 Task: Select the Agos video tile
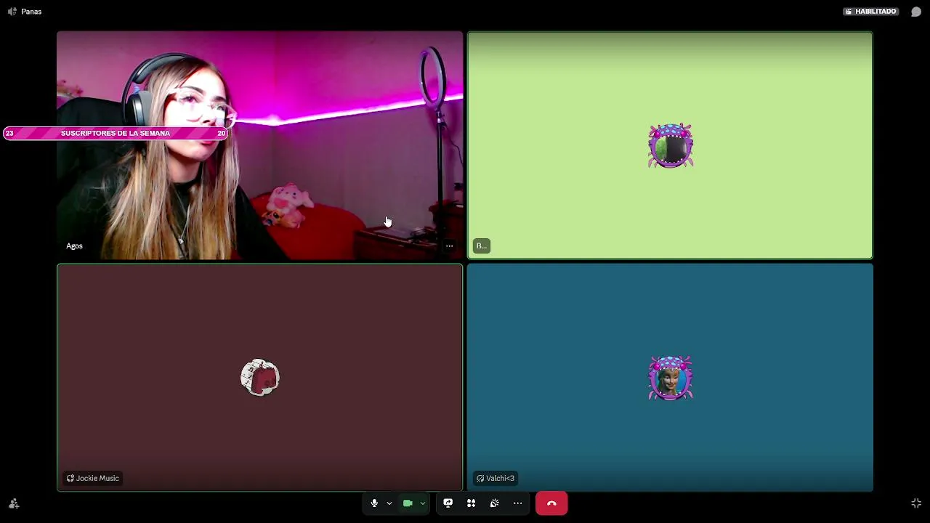[259, 145]
